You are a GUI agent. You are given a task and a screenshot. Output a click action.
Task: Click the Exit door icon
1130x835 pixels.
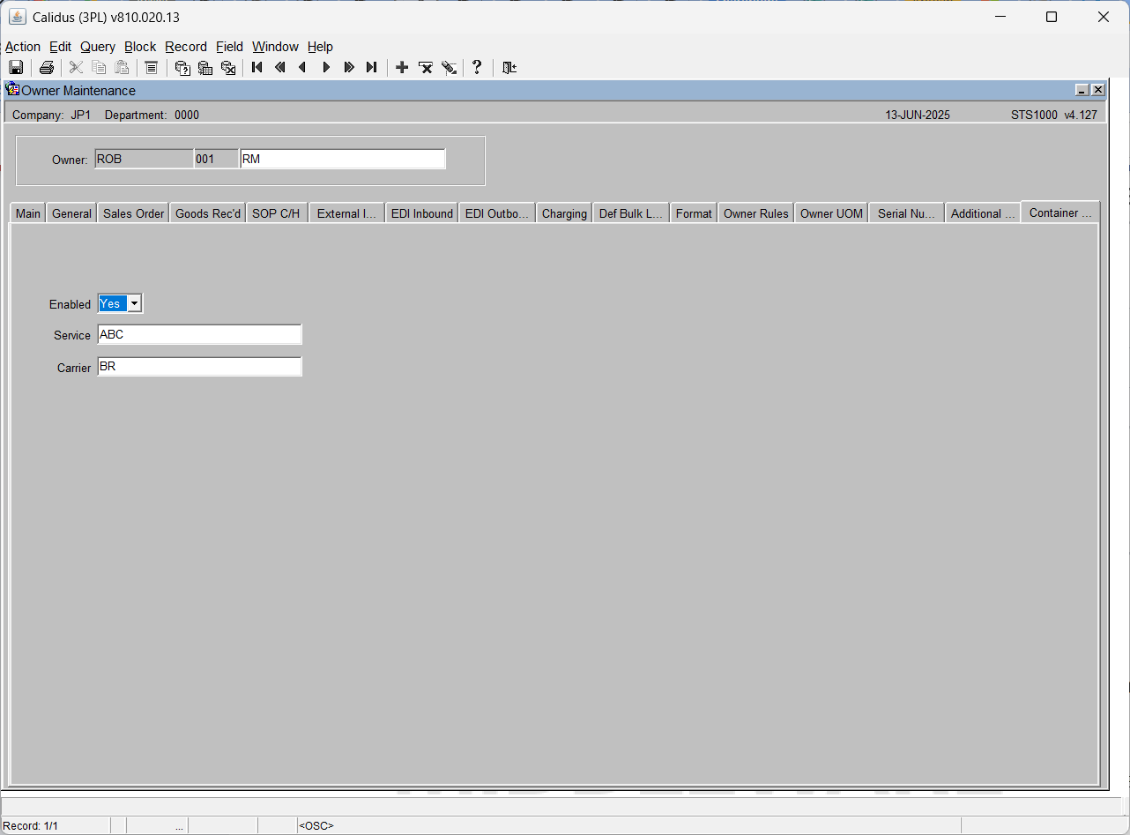[509, 68]
